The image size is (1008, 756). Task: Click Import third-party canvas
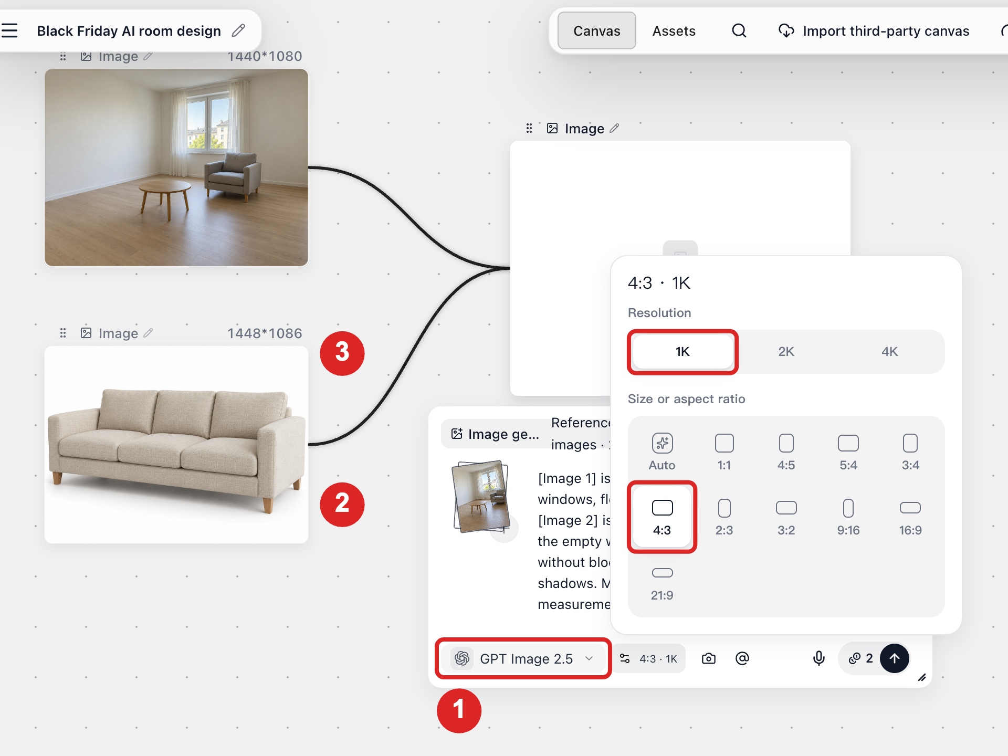click(x=874, y=30)
